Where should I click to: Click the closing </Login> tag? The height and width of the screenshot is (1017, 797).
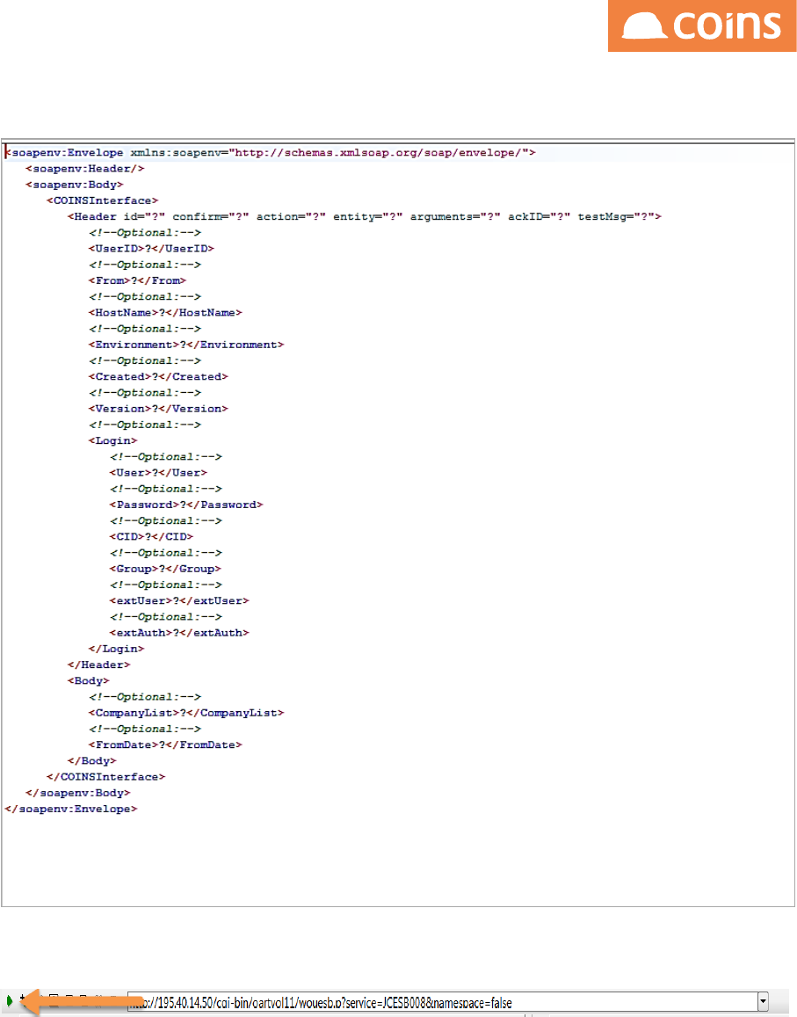pos(116,650)
